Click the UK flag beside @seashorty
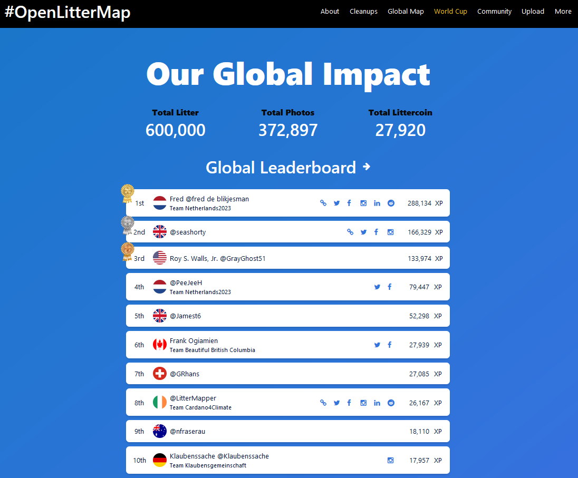 [160, 232]
